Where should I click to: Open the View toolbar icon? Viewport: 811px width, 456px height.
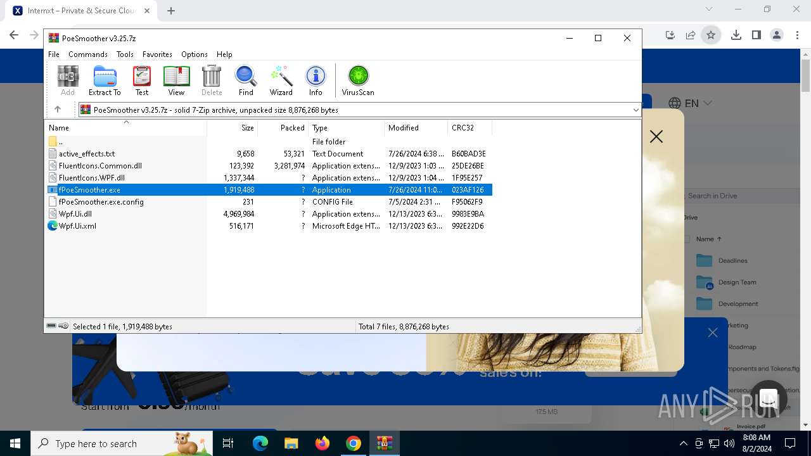click(176, 80)
